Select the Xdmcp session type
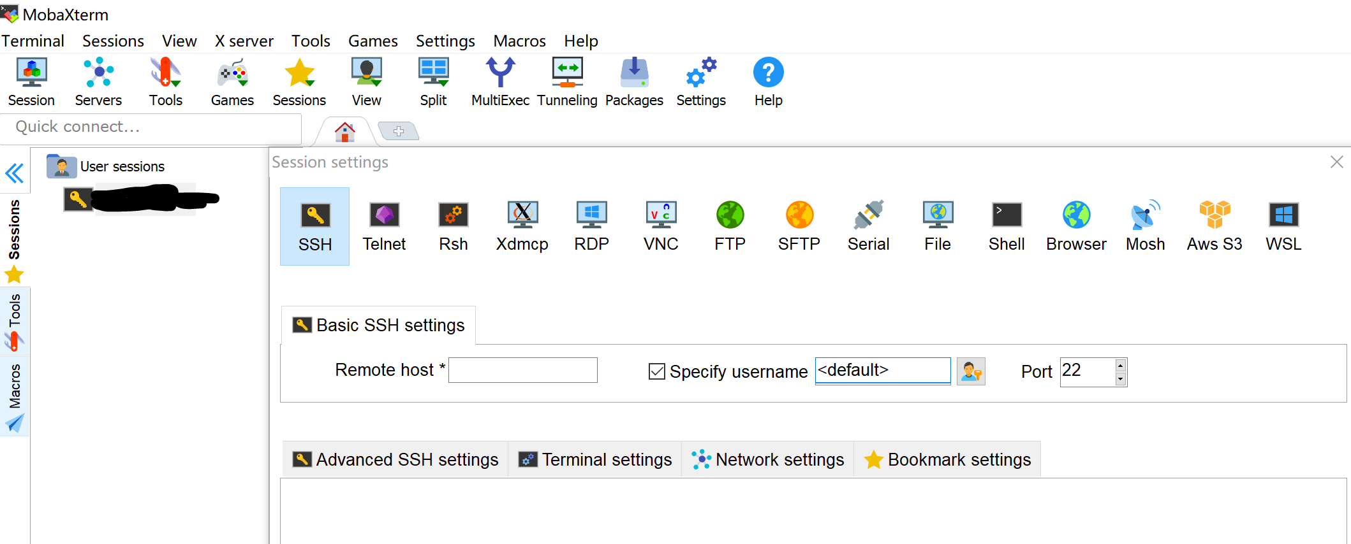This screenshot has width=1351, height=544. pos(522,226)
